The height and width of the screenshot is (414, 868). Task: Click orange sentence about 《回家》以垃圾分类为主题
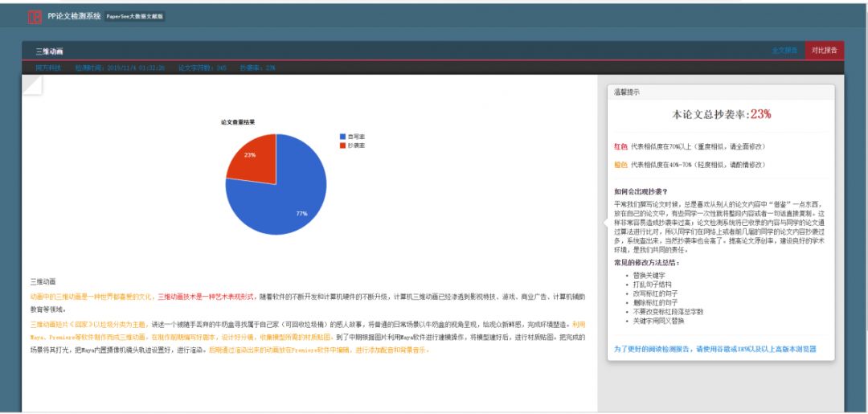pyautogui.click(x=88, y=324)
